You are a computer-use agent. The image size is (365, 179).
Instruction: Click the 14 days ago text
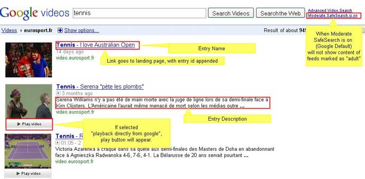[70, 51]
